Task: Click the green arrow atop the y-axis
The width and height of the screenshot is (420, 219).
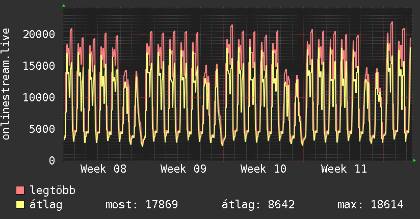Action: click(x=64, y=6)
